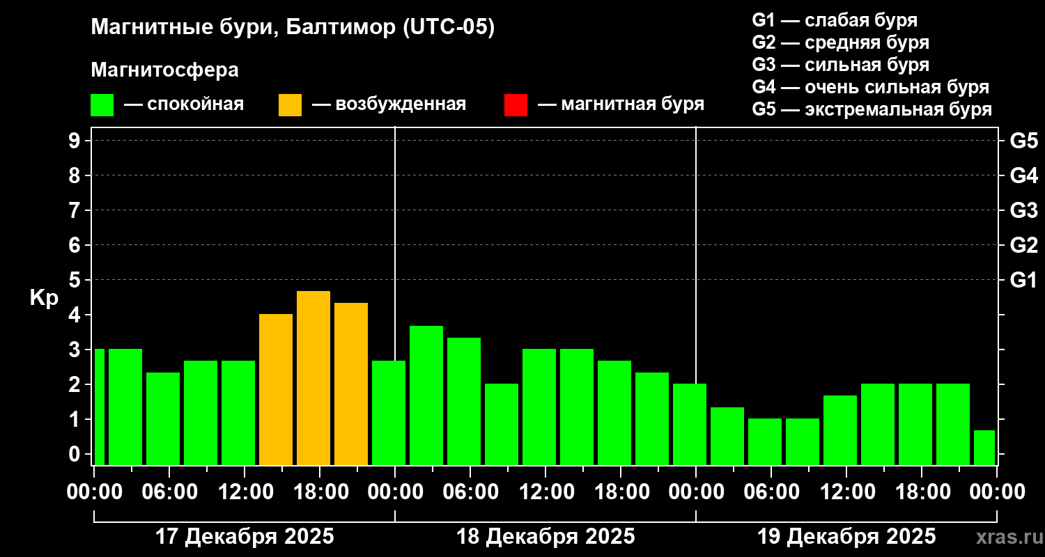
Task: Click the chart title 'Магнитные бури, Балтимор'
Action: (x=245, y=28)
